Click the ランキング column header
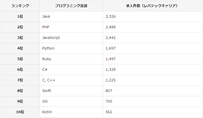Screen dimensions: 203x118 [20, 6]
